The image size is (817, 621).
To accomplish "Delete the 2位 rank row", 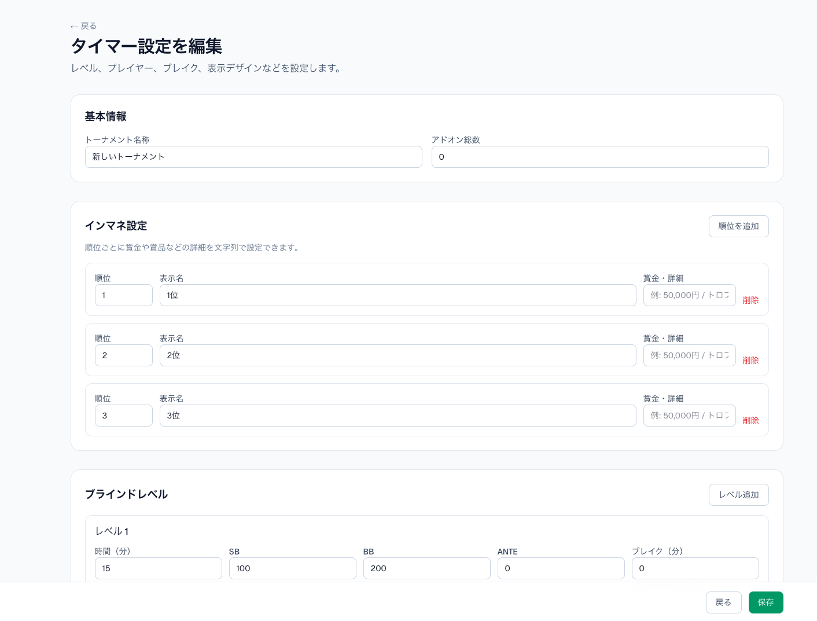I will pos(750,361).
